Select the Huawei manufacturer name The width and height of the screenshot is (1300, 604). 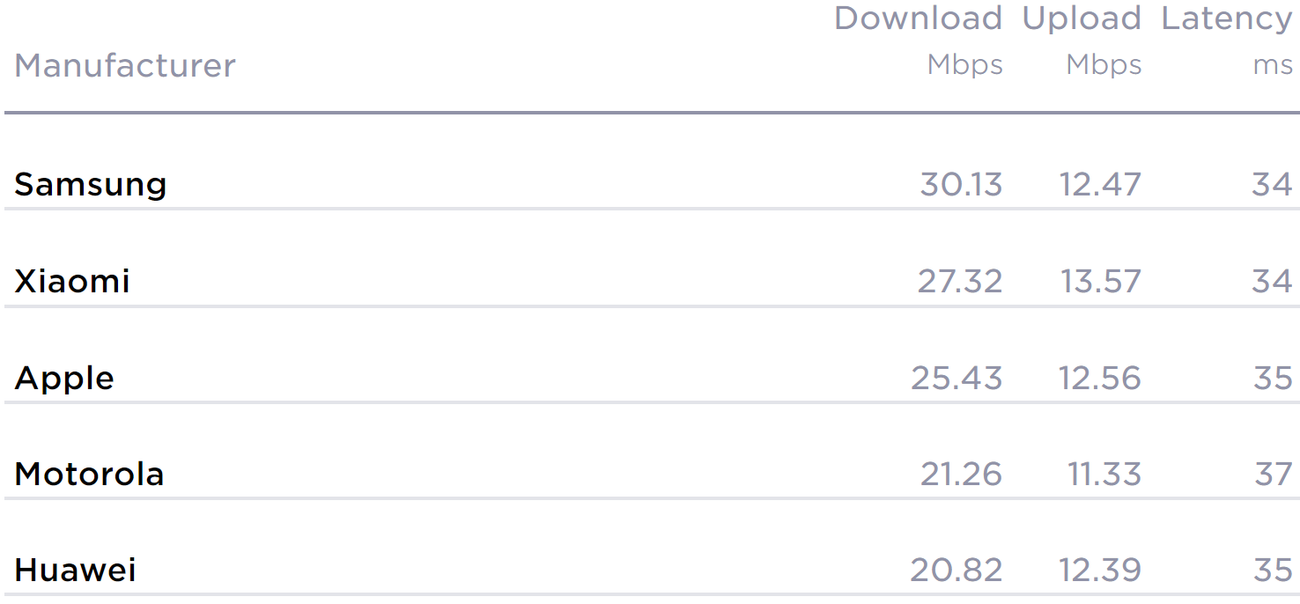[x=75, y=571]
